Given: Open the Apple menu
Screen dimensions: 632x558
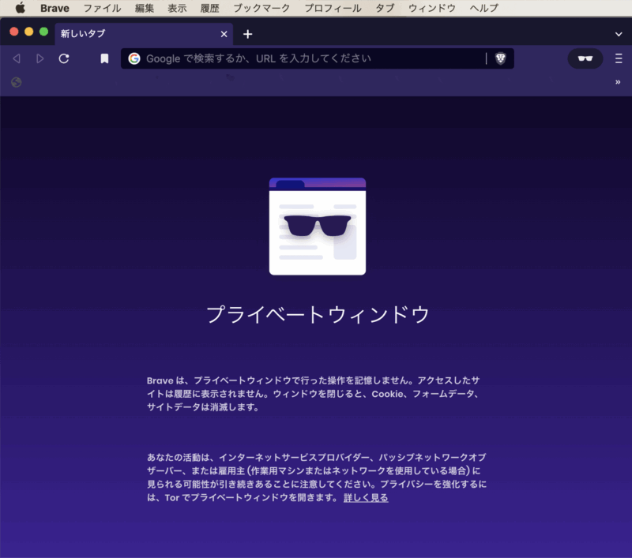Looking at the screenshot, I should tap(20, 8).
